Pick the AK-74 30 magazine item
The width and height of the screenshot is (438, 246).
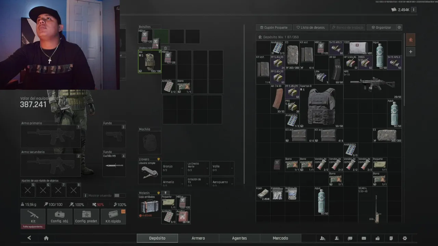point(278,99)
